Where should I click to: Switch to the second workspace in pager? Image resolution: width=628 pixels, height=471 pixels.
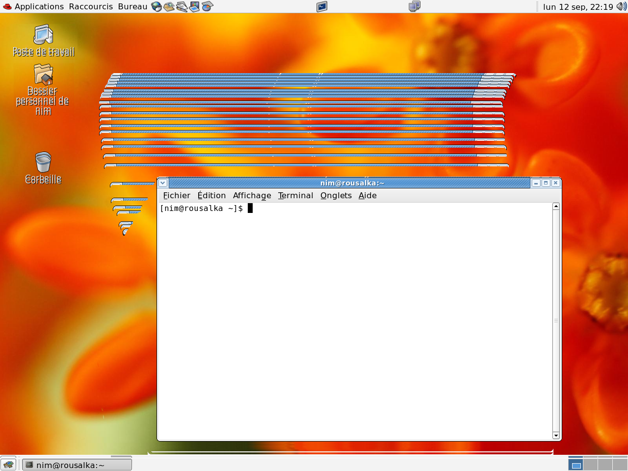pyautogui.click(x=590, y=464)
